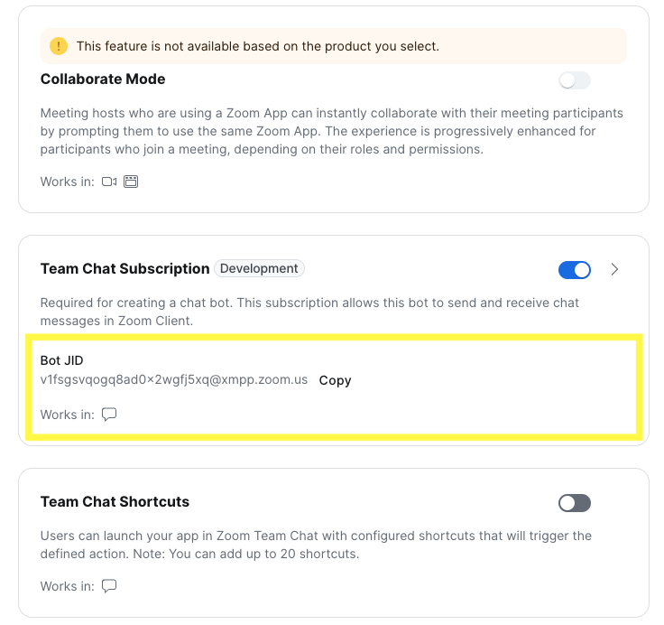This screenshot has width=664, height=625.
Task: Click the window icon beside the camera icon
Action: (131, 182)
